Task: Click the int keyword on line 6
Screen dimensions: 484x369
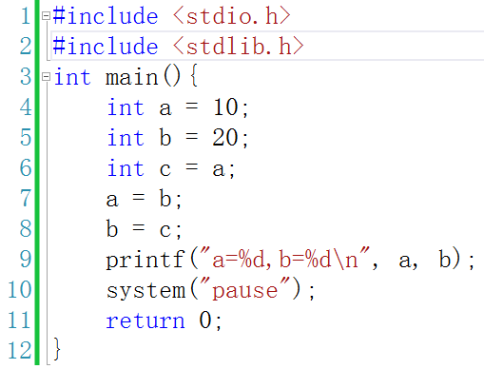Action: 126,168
